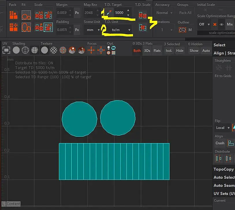Click the orange X in Scale Optimization

(x=215, y=24)
